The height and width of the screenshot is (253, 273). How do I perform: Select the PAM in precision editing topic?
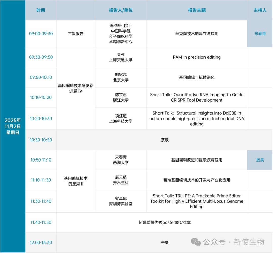197,57
